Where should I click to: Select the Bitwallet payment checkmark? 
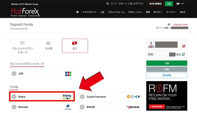[x=14, y=107]
